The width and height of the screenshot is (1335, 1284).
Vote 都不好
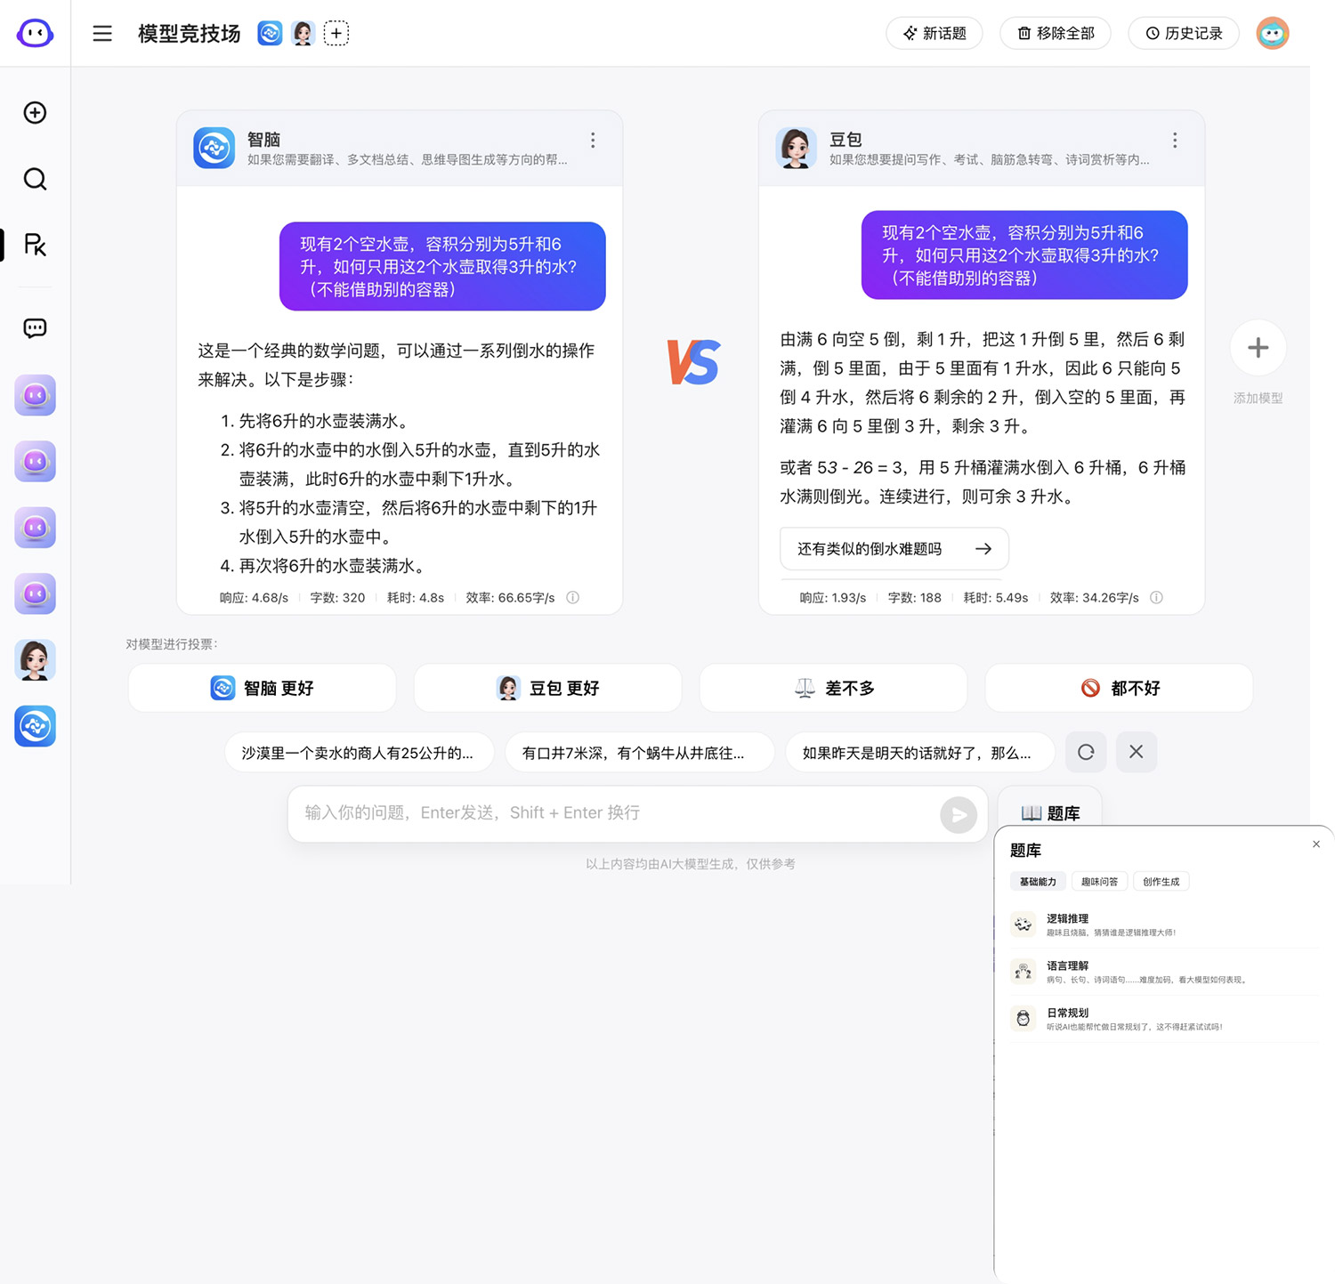click(1120, 688)
